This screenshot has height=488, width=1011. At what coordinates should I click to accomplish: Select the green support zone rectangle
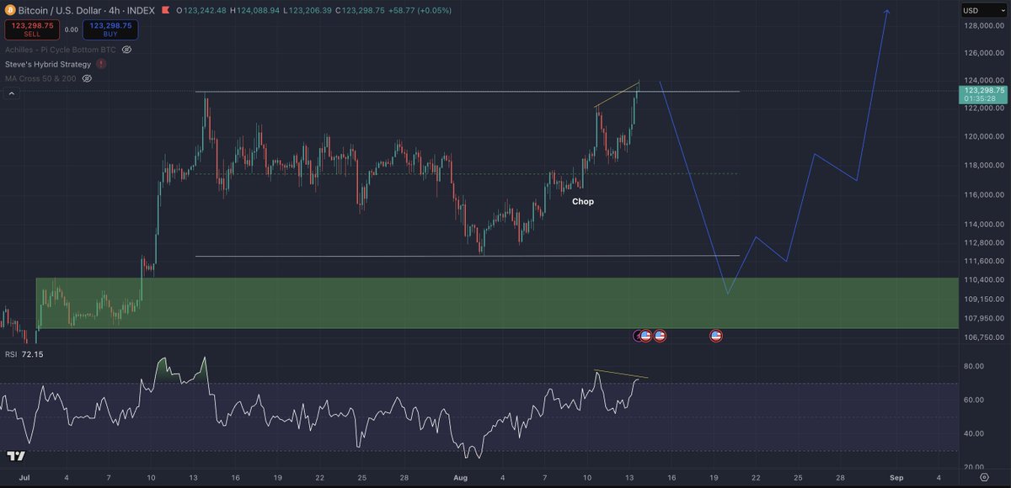[497, 303]
